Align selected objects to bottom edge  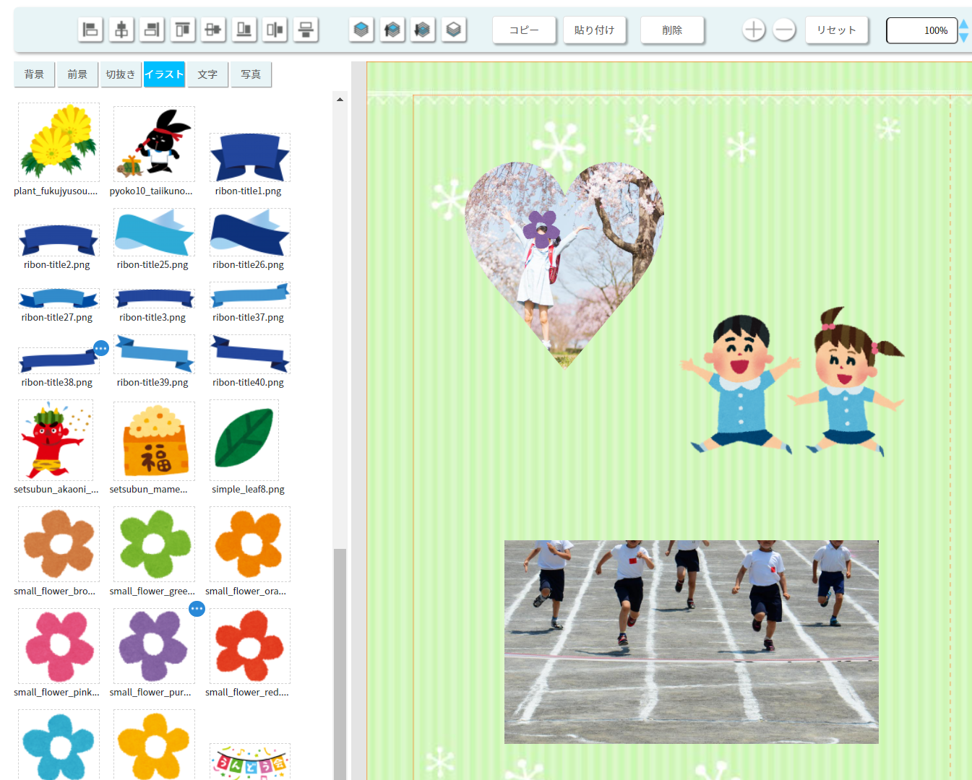(244, 30)
